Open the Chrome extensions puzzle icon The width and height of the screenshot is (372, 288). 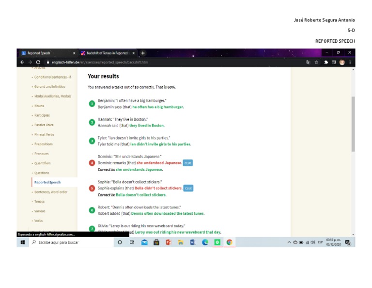[x=325, y=63]
